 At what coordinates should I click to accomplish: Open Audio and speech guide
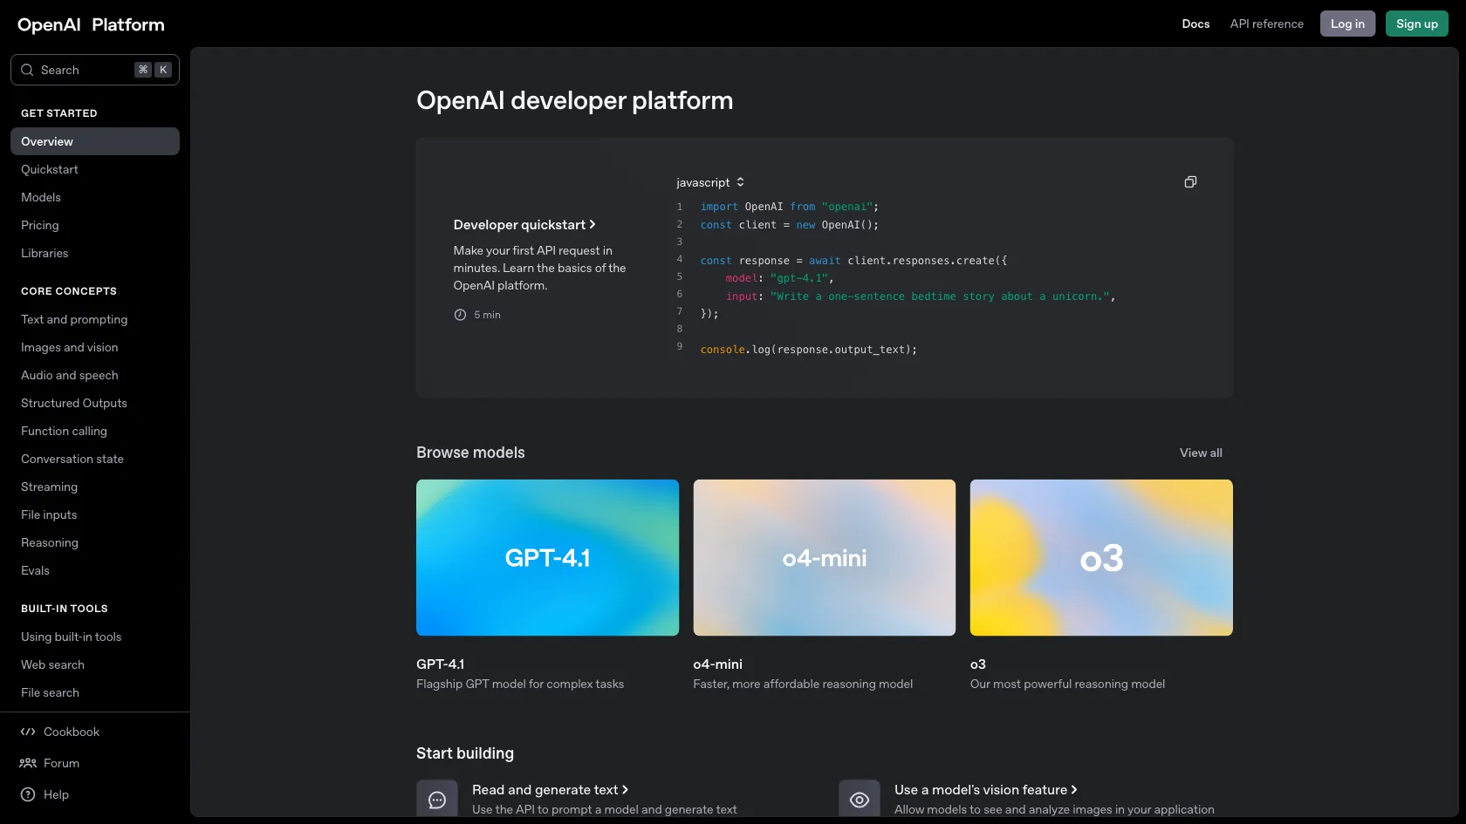95,375
